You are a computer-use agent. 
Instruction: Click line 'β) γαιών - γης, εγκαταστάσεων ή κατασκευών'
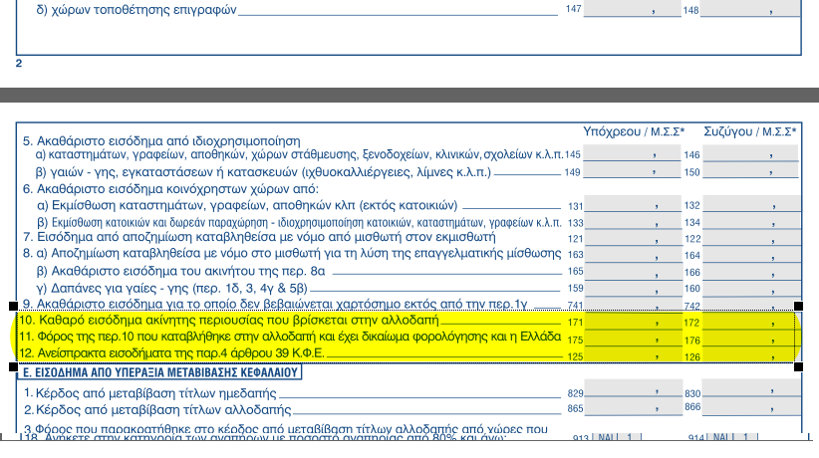coord(263,172)
